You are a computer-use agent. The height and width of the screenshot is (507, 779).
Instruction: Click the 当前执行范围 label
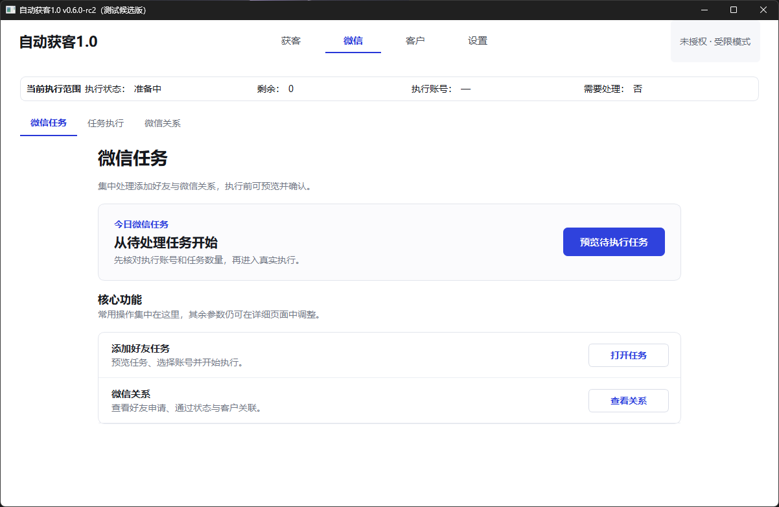[x=54, y=89]
